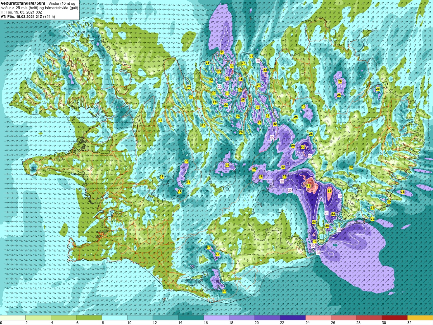Pick the pale yellow 0–2 legend swatch

pos(13,318)
